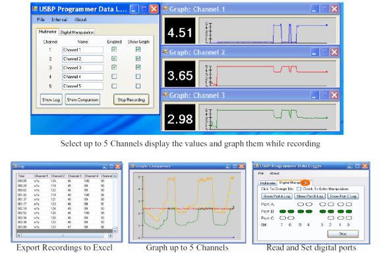
Task: Click the Log window title icon
Action: point(16,166)
